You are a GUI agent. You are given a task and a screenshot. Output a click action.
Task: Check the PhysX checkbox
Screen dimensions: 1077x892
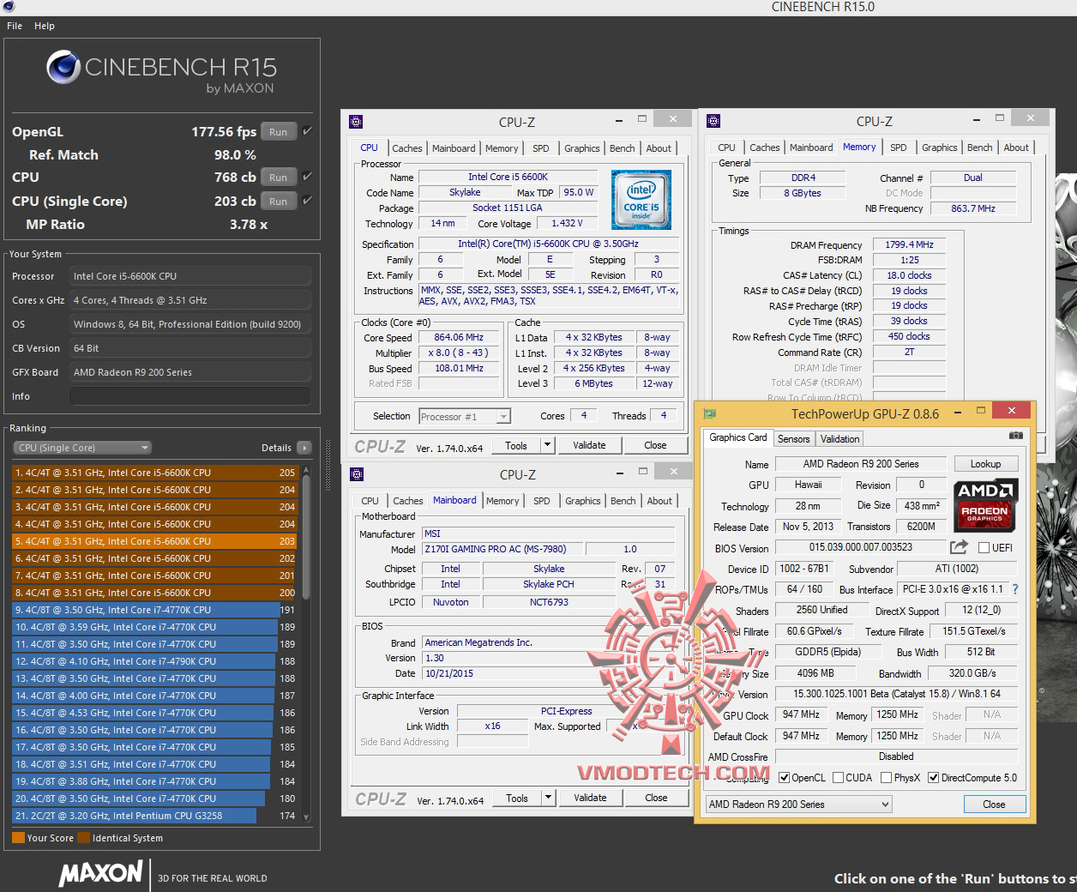(886, 778)
